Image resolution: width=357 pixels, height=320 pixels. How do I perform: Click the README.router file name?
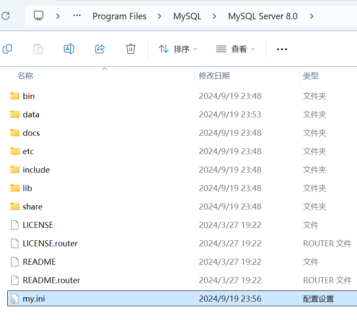[51, 280]
